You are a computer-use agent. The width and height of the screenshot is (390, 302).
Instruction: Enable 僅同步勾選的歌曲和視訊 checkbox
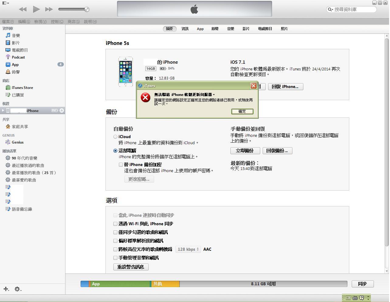[115, 232]
